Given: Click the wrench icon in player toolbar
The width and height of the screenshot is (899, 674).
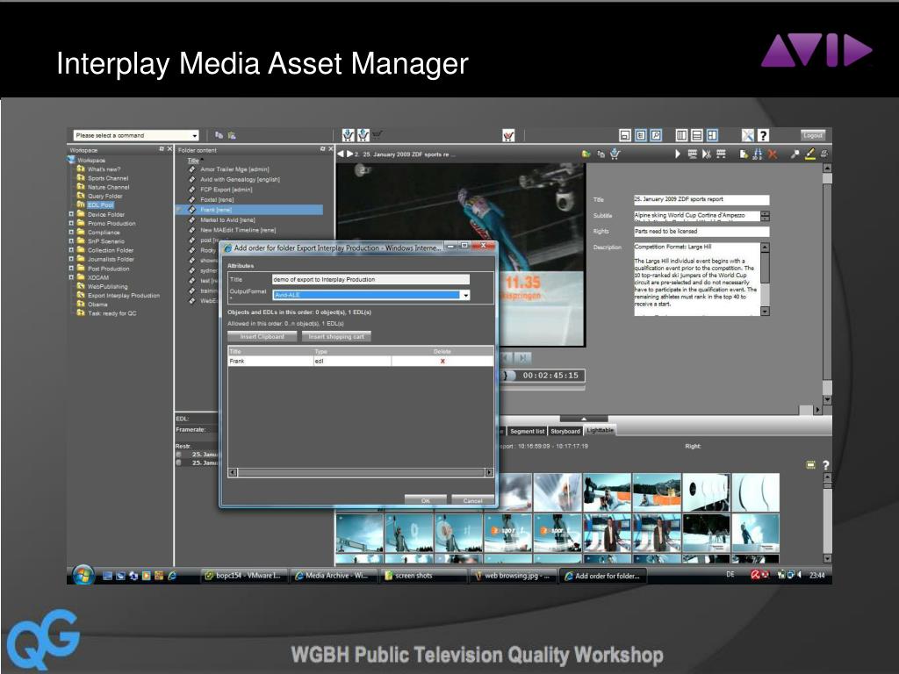Looking at the screenshot, I should (x=795, y=154).
